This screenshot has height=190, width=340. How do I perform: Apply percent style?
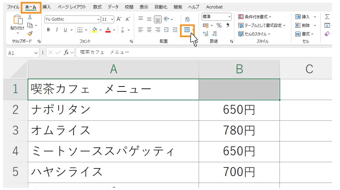tap(219, 25)
